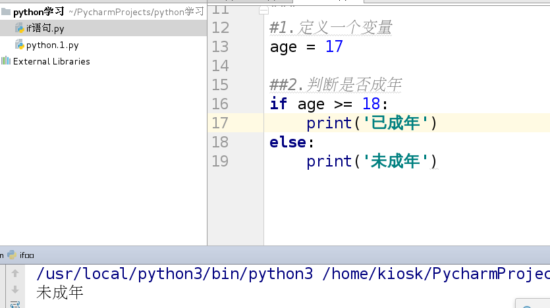550x308 pixels.
Task: Click the up arrow in the run console
Action: (14, 273)
